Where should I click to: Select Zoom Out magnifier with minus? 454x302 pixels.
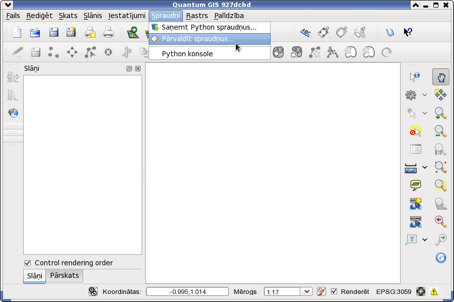(x=441, y=131)
